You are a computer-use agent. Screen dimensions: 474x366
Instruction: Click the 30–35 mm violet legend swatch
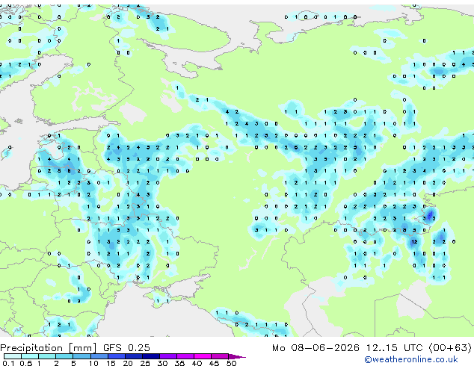tap(168, 356)
